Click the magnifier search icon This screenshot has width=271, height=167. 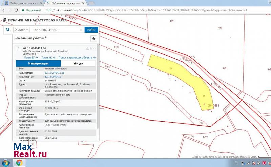pyautogui.click(x=8, y=30)
